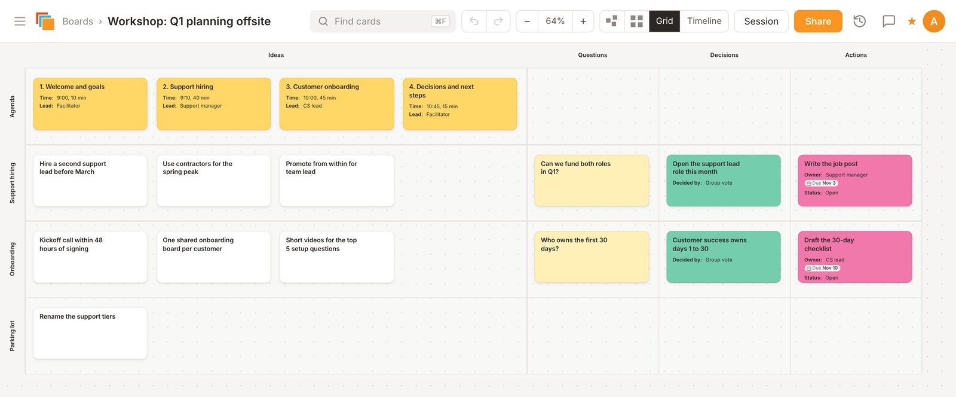Click the orange Share button
The height and width of the screenshot is (397, 956).
tap(818, 21)
